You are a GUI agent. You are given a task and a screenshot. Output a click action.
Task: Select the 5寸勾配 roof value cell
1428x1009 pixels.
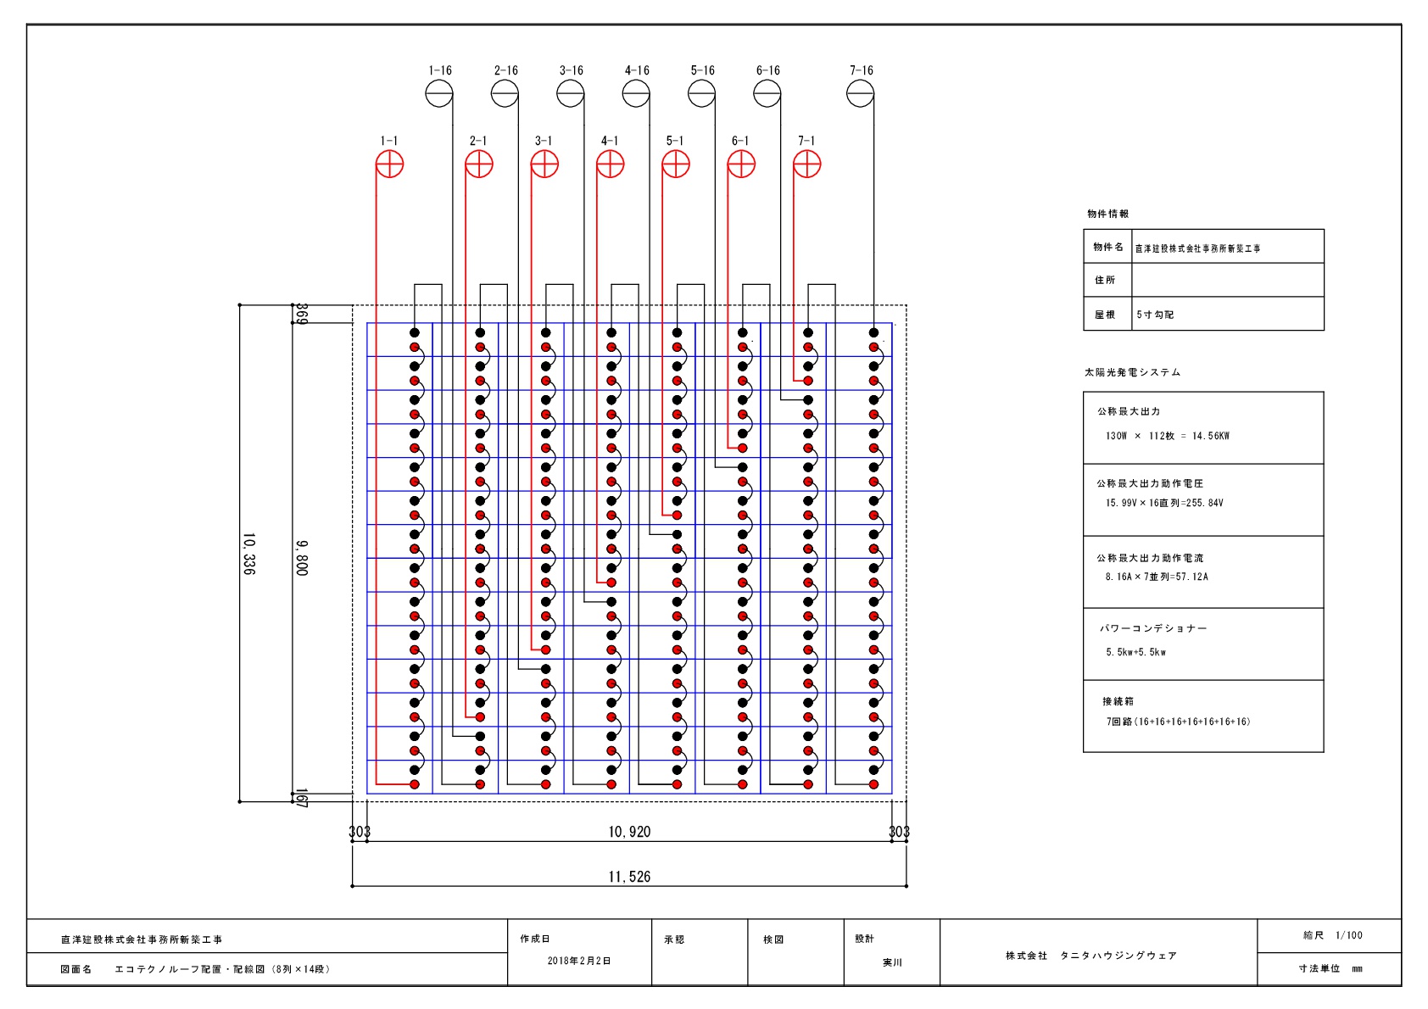pos(1227,315)
